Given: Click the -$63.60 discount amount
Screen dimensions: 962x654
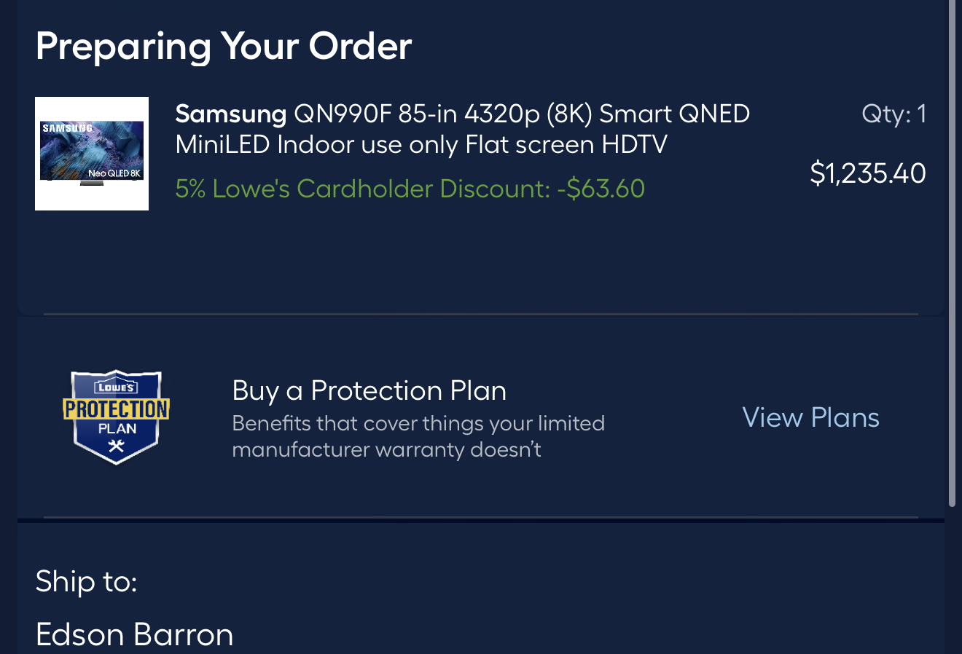Looking at the screenshot, I should 601,189.
